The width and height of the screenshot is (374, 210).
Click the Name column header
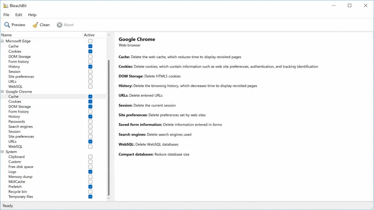pos(41,35)
